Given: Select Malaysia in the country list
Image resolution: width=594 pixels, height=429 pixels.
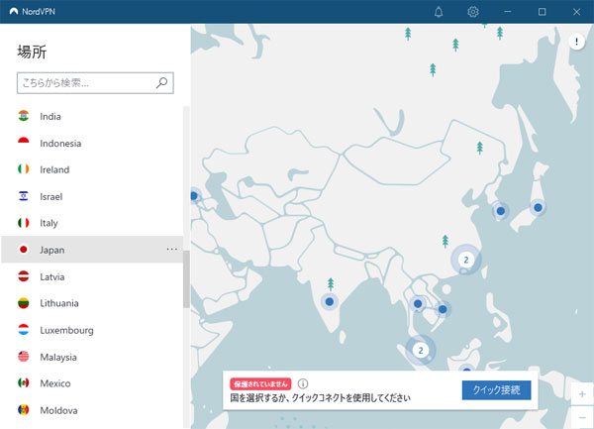Looking at the screenshot, I should [92, 357].
